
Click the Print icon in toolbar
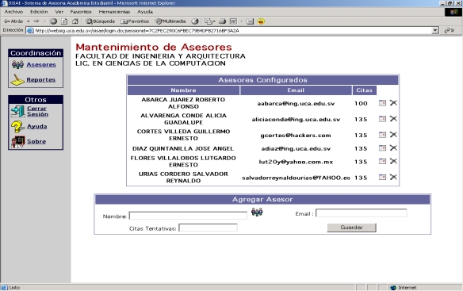pos(222,21)
